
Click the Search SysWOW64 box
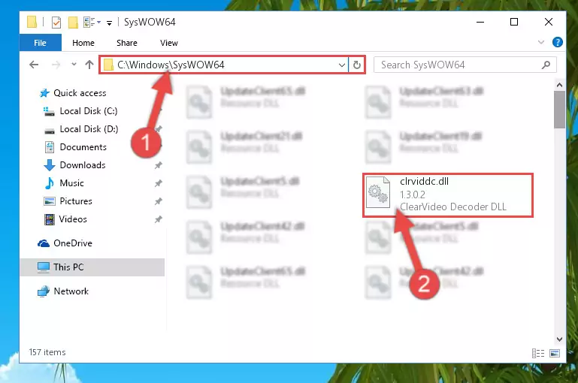coord(465,65)
